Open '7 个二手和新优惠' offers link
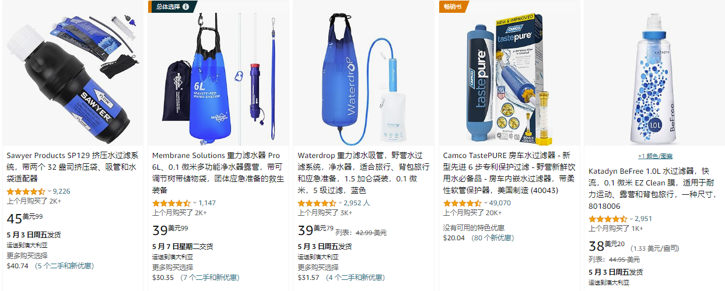Viewport: 725px width, 291px height. click(209, 278)
